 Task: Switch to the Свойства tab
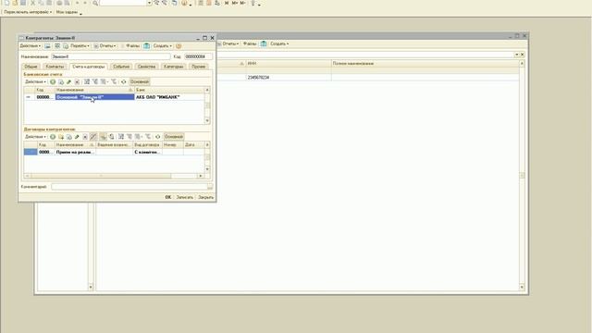(x=146, y=67)
